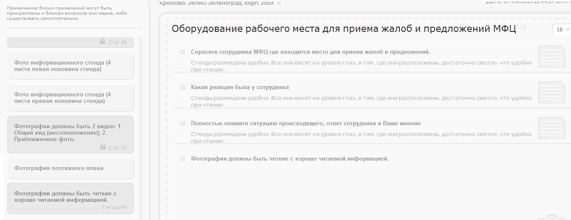This screenshot has width=571, height=220.
Task: Click the 'Какая реакция была у сотрудника' question title
Action: point(240,87)
